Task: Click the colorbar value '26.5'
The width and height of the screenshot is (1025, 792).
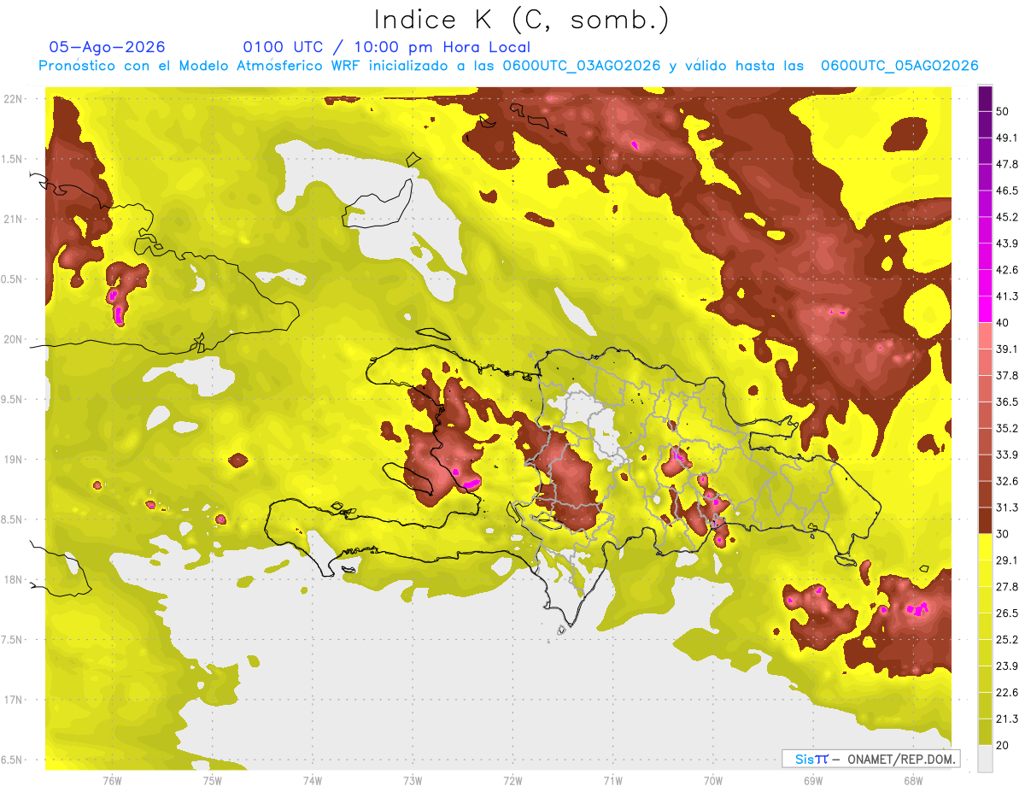Action: [1006, 613]
